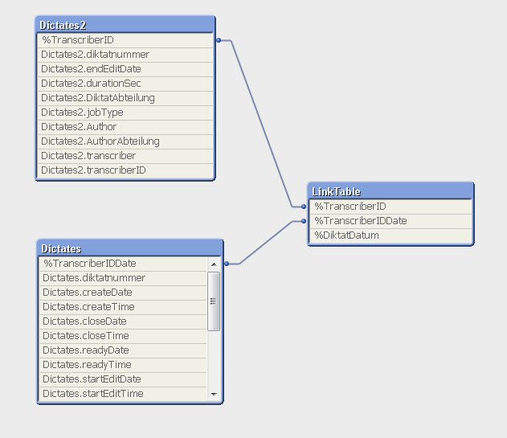Image resolution: width=507 pixels, height=438 pixels.
Task: Select Dictates2.transcriberID field
Action: [x=125, y=170]
